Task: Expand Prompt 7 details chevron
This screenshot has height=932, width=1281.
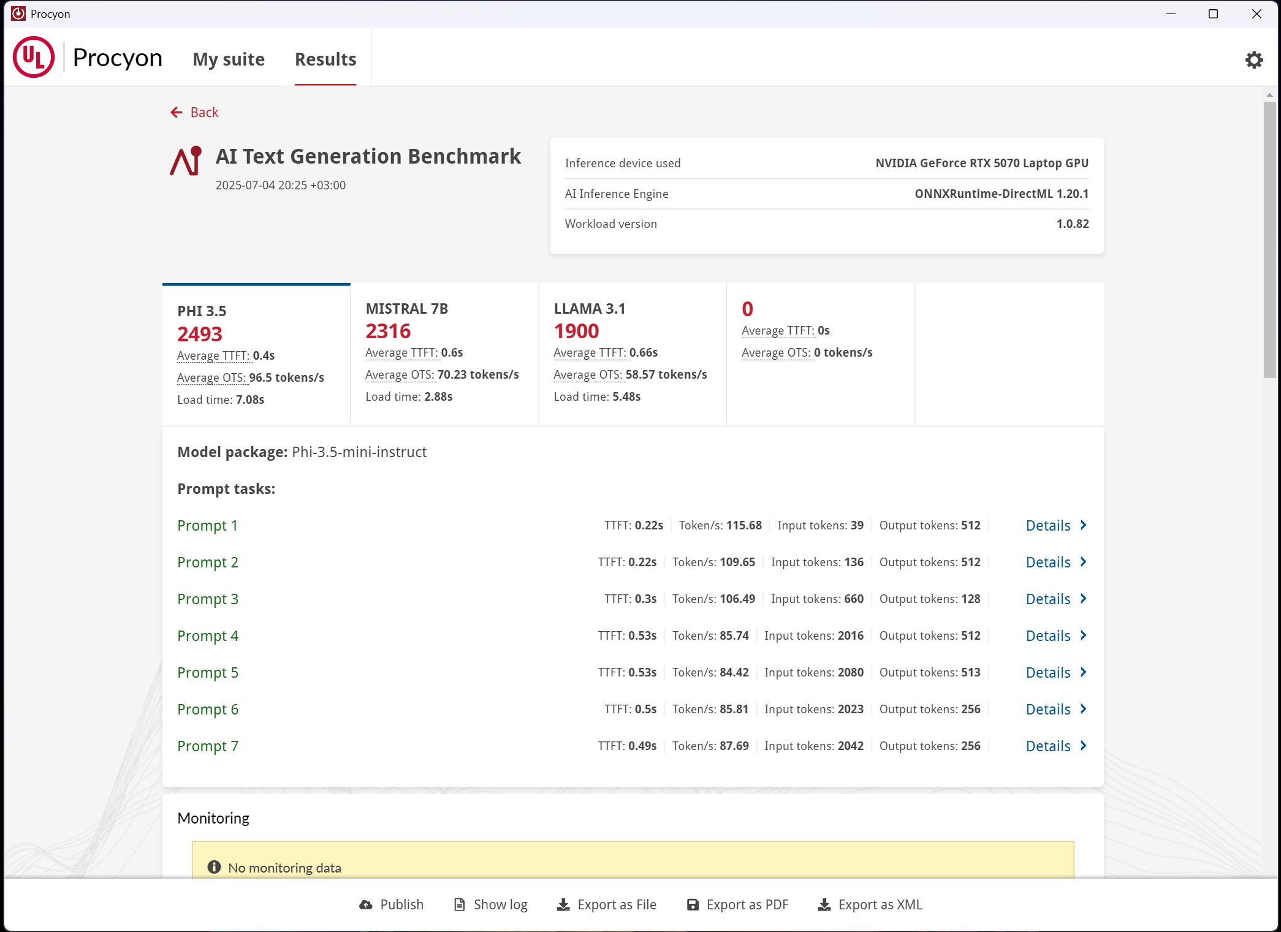Action: coord(1084,746)
